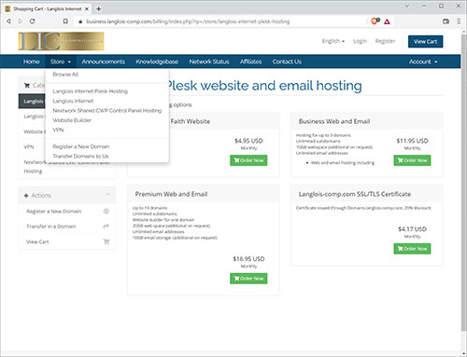This screenshot has width=467, height=357.
Task: Click the browser forward arrow
Action: coord(21,21)
